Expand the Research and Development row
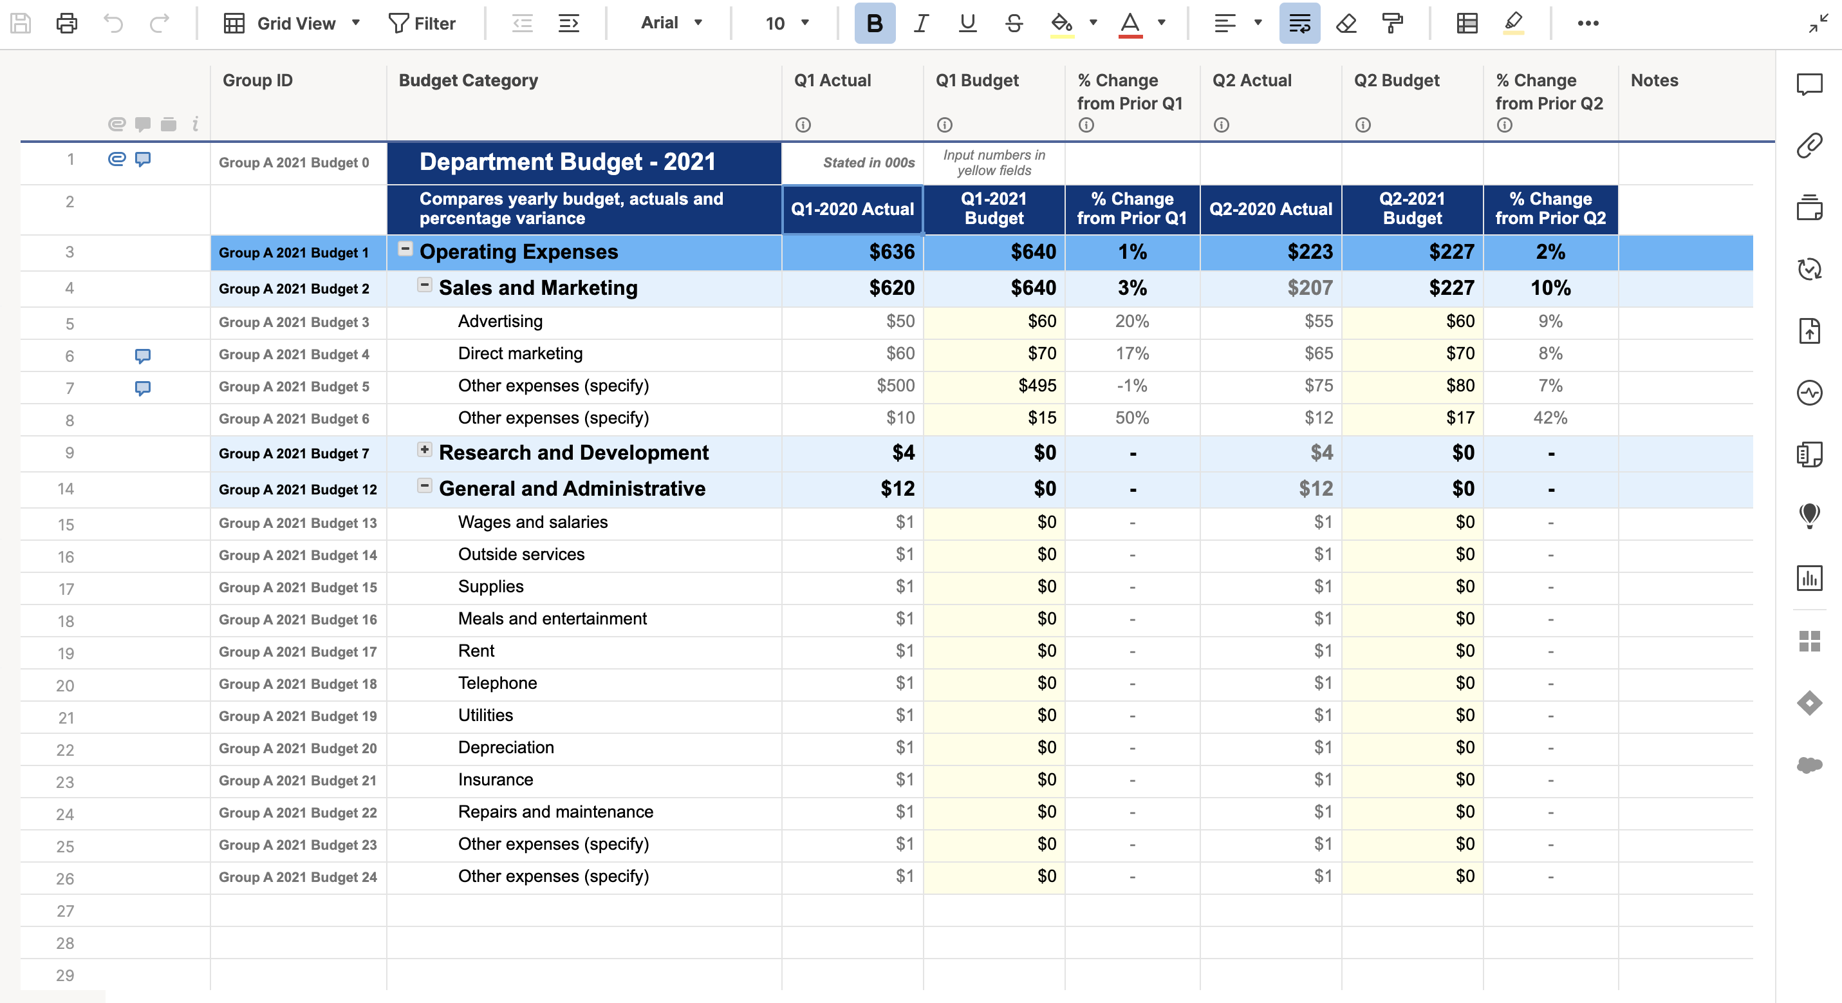Screen dimensions: 1842x1003 (x=424, y=450)
